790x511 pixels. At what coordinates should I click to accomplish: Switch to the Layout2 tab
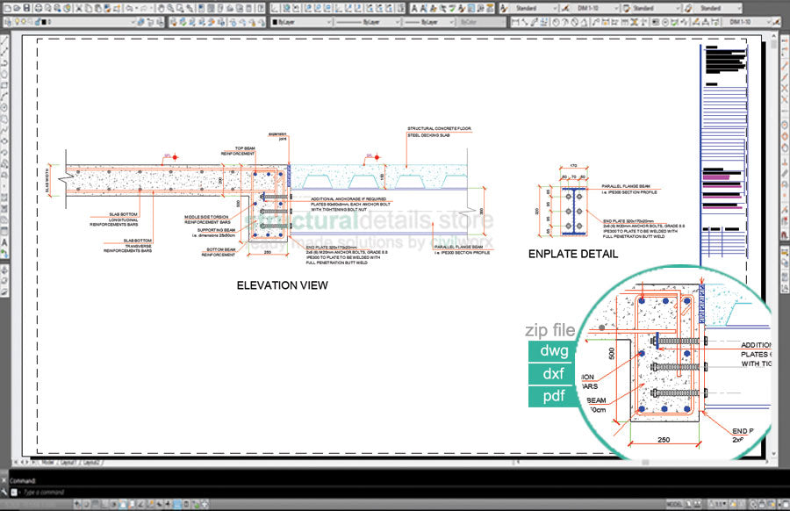90,460
